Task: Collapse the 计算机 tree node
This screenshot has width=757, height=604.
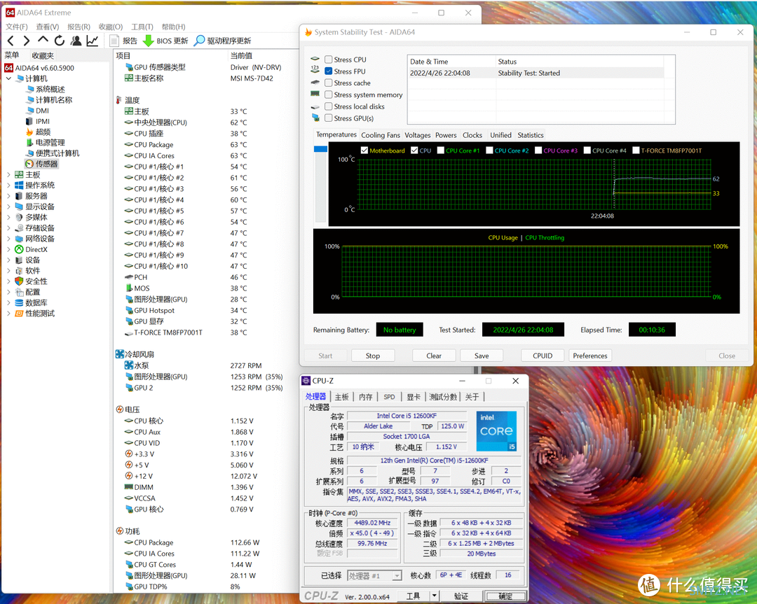Action: point(8,78)
